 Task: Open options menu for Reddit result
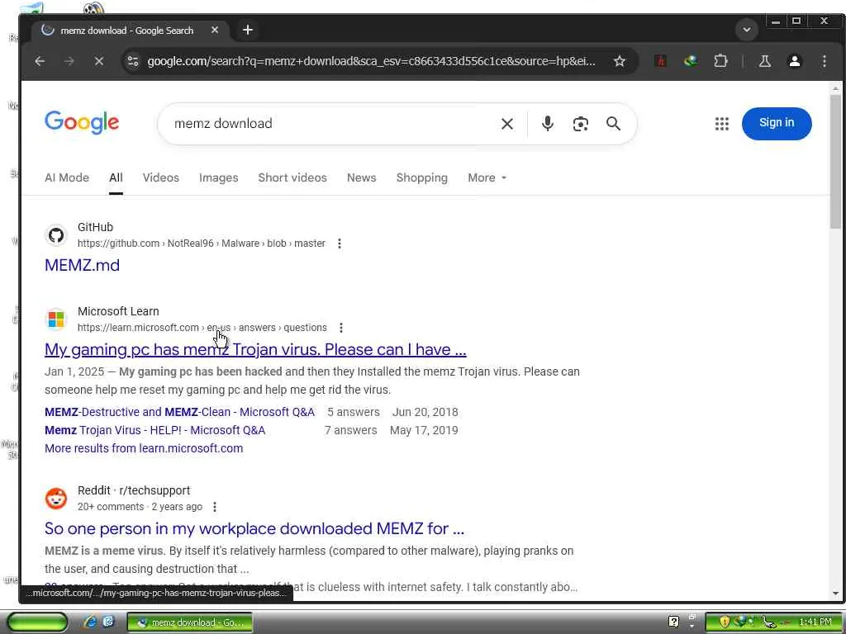pos(215,507)
